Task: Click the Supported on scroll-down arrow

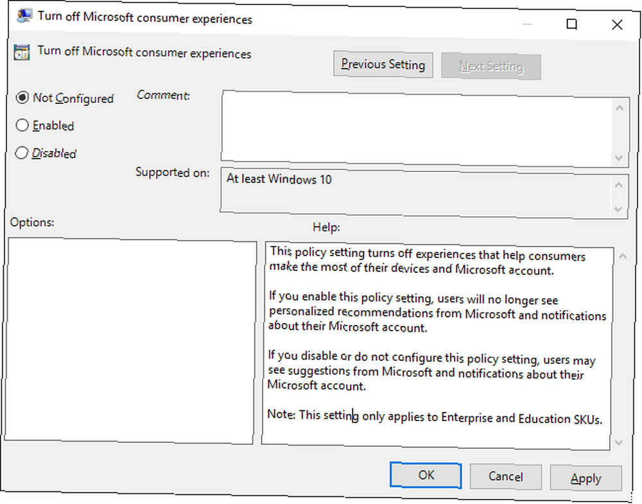Action: click(x=618, y=210)
